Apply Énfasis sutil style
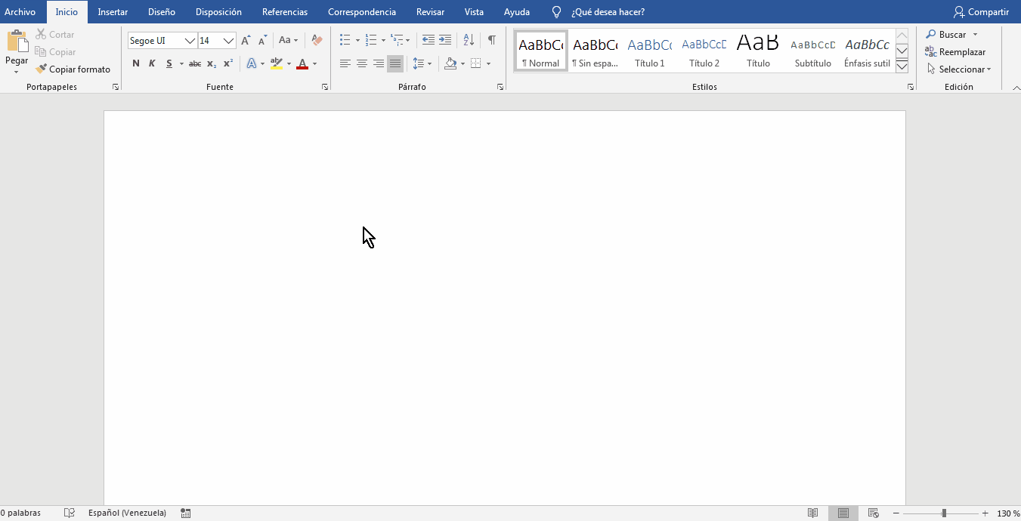 coord(867,51)
